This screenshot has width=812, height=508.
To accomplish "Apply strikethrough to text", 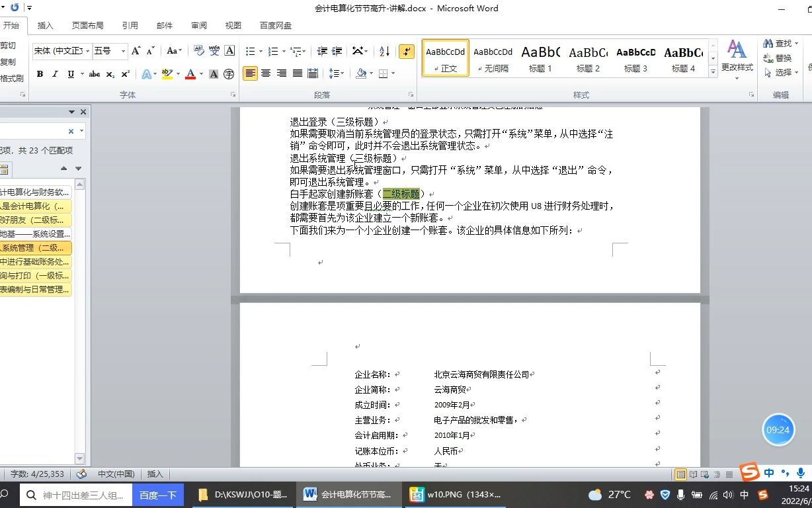I will click(x=96, y=74).
